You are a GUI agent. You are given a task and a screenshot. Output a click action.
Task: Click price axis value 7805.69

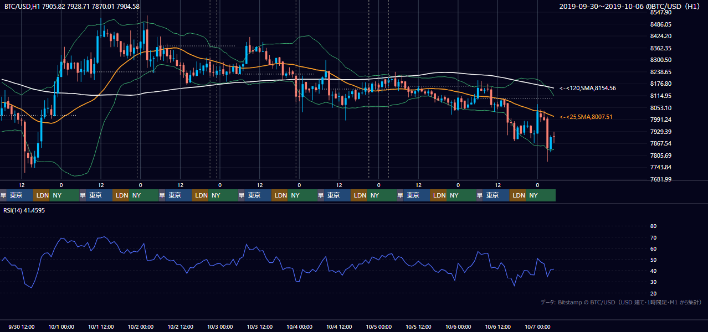661,155
